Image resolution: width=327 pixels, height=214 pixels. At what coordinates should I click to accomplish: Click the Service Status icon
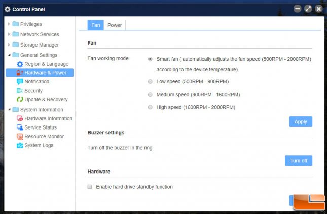(20, 127)
